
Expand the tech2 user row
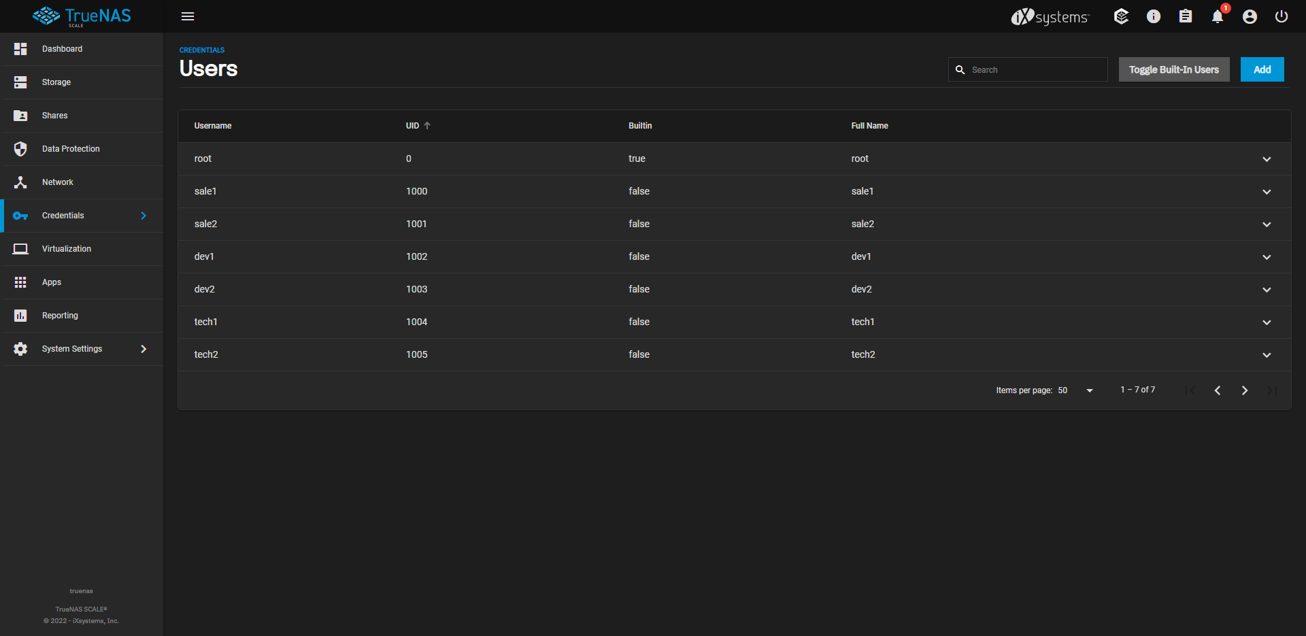click(1267, 355)
